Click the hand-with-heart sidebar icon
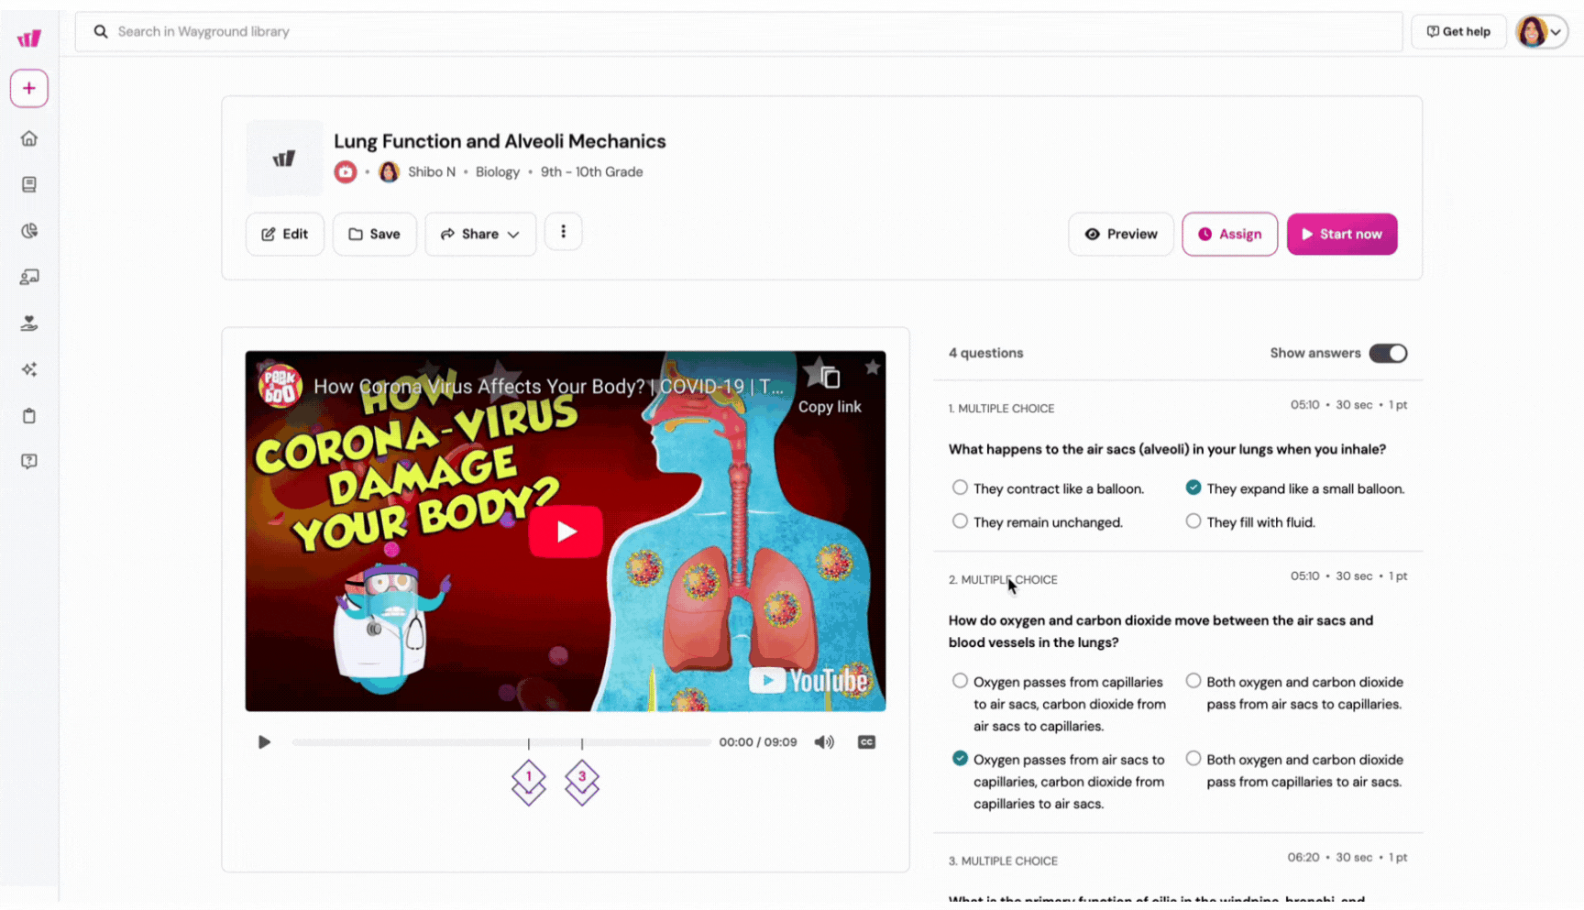Viewport: 1584px width, 910px height. point(29,323)
